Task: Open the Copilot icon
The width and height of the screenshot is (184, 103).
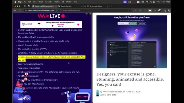Action: click(169, 11)
